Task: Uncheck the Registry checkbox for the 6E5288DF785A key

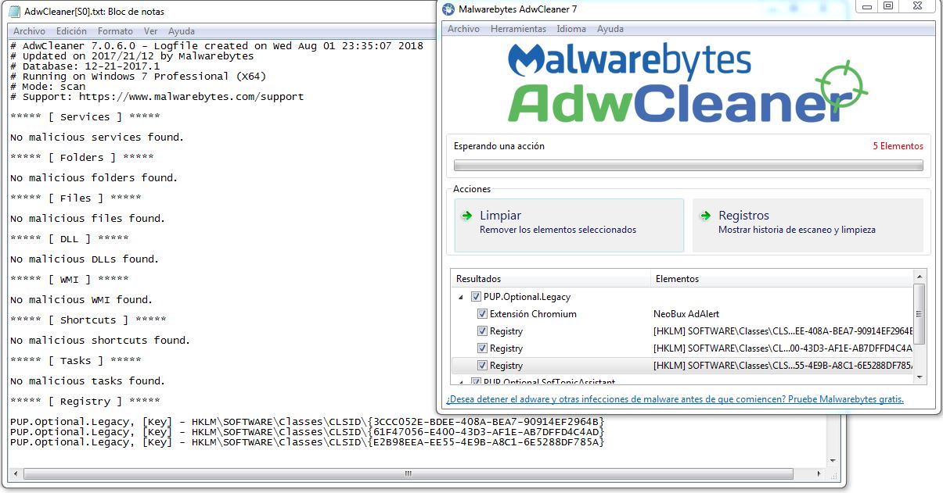Action: [x=482, y=366]
